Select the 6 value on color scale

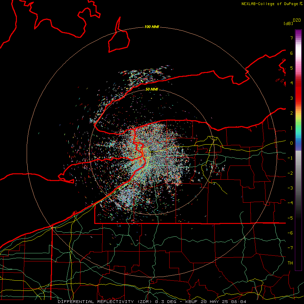(x=292, y=53)
